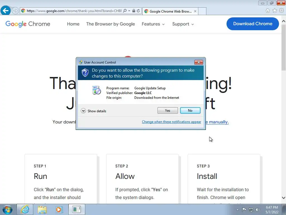Refresh the page with the reload icon

(x=139, y=11)
